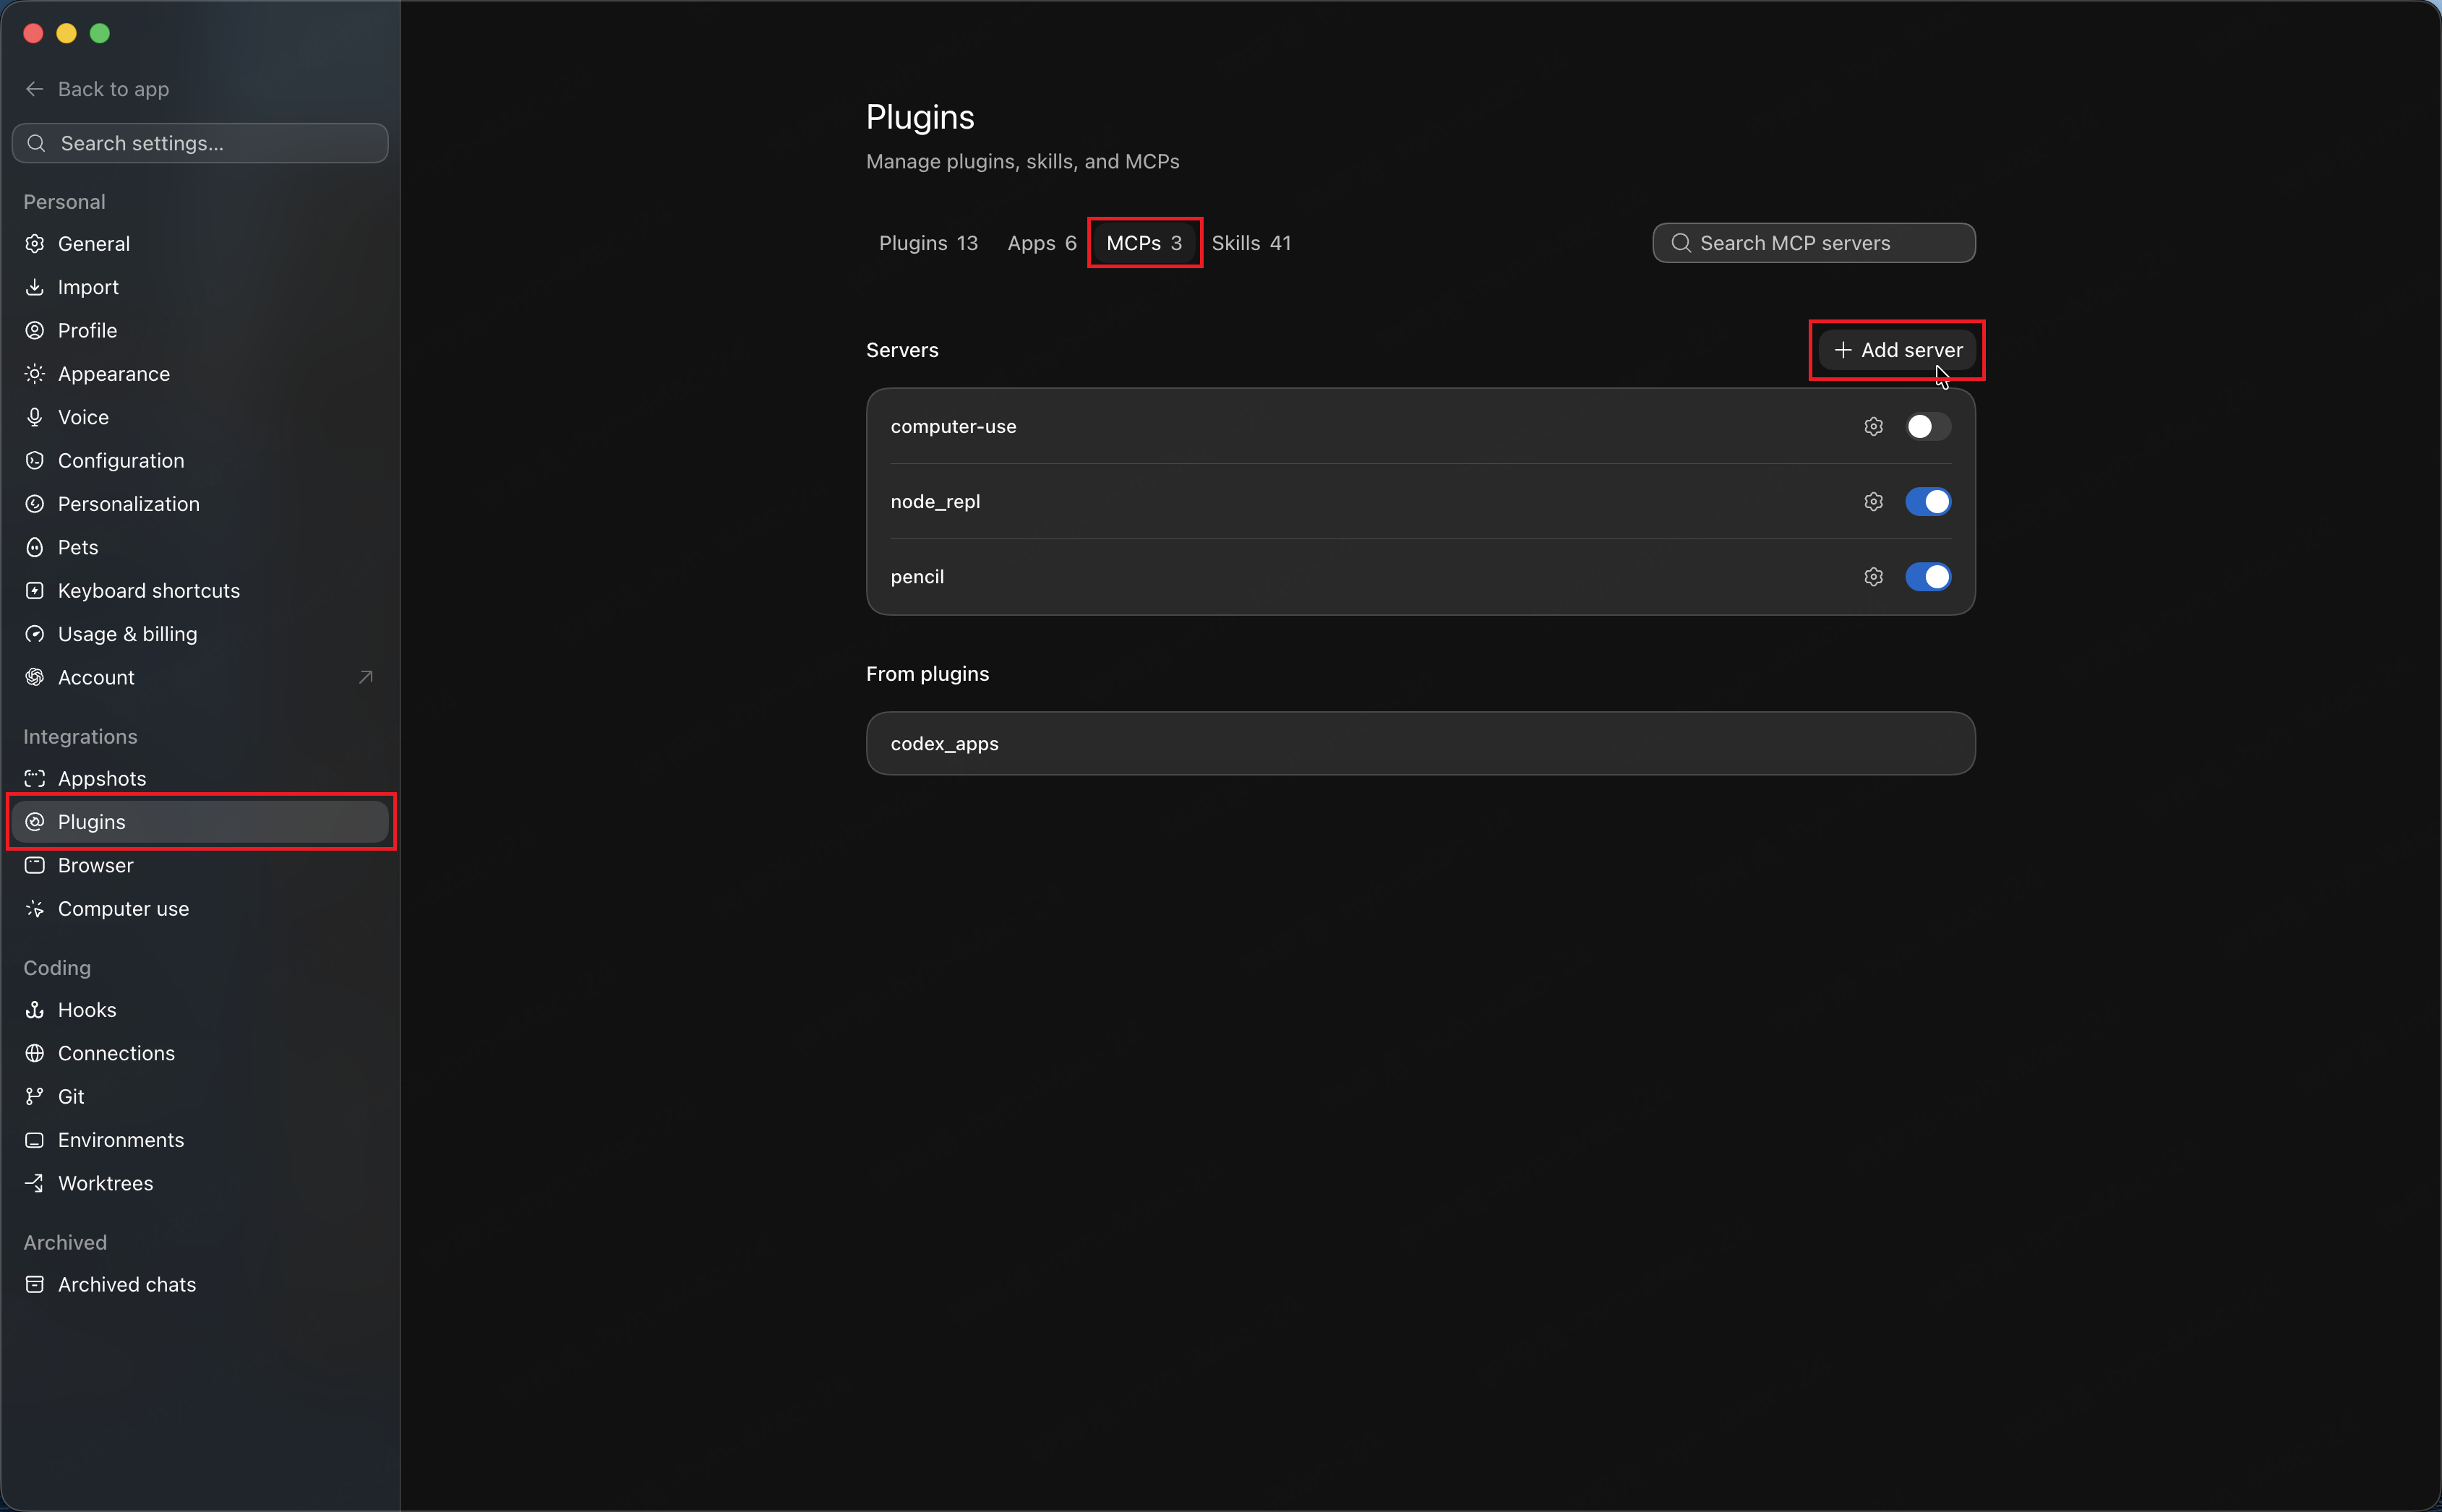Click the computer-use server name
Screen dimensions: 2442x1512
(953, 426)
